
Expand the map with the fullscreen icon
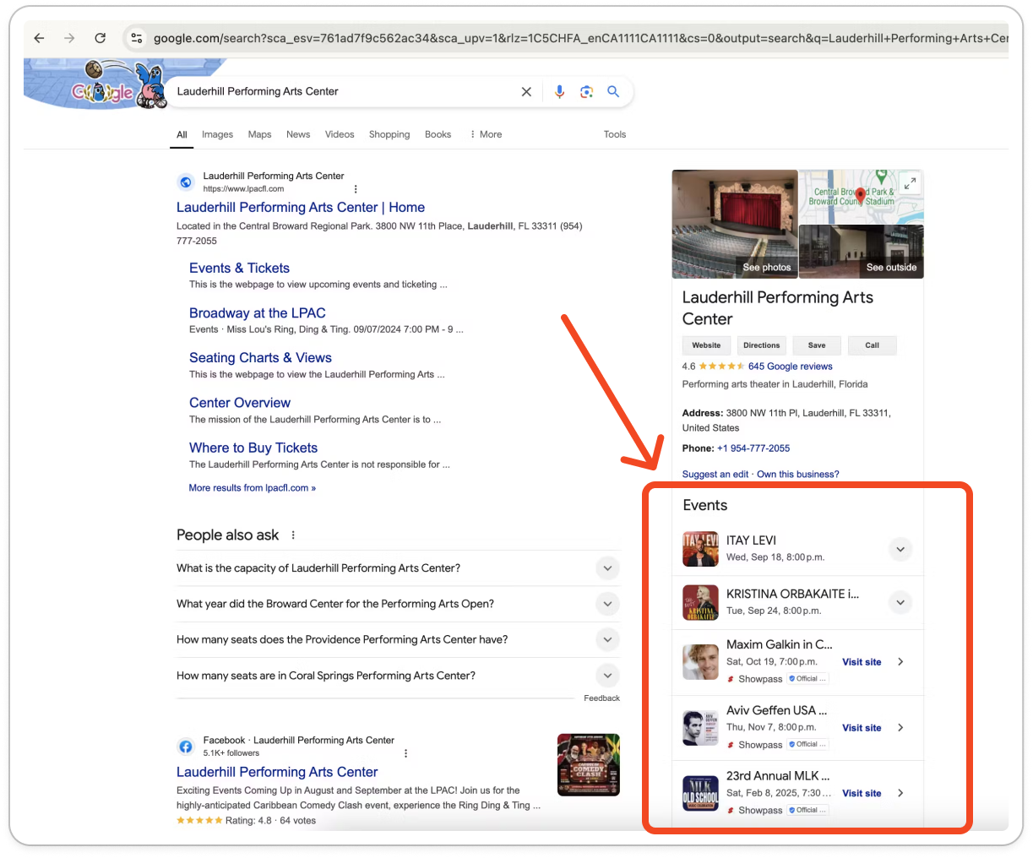click(910, 183)
